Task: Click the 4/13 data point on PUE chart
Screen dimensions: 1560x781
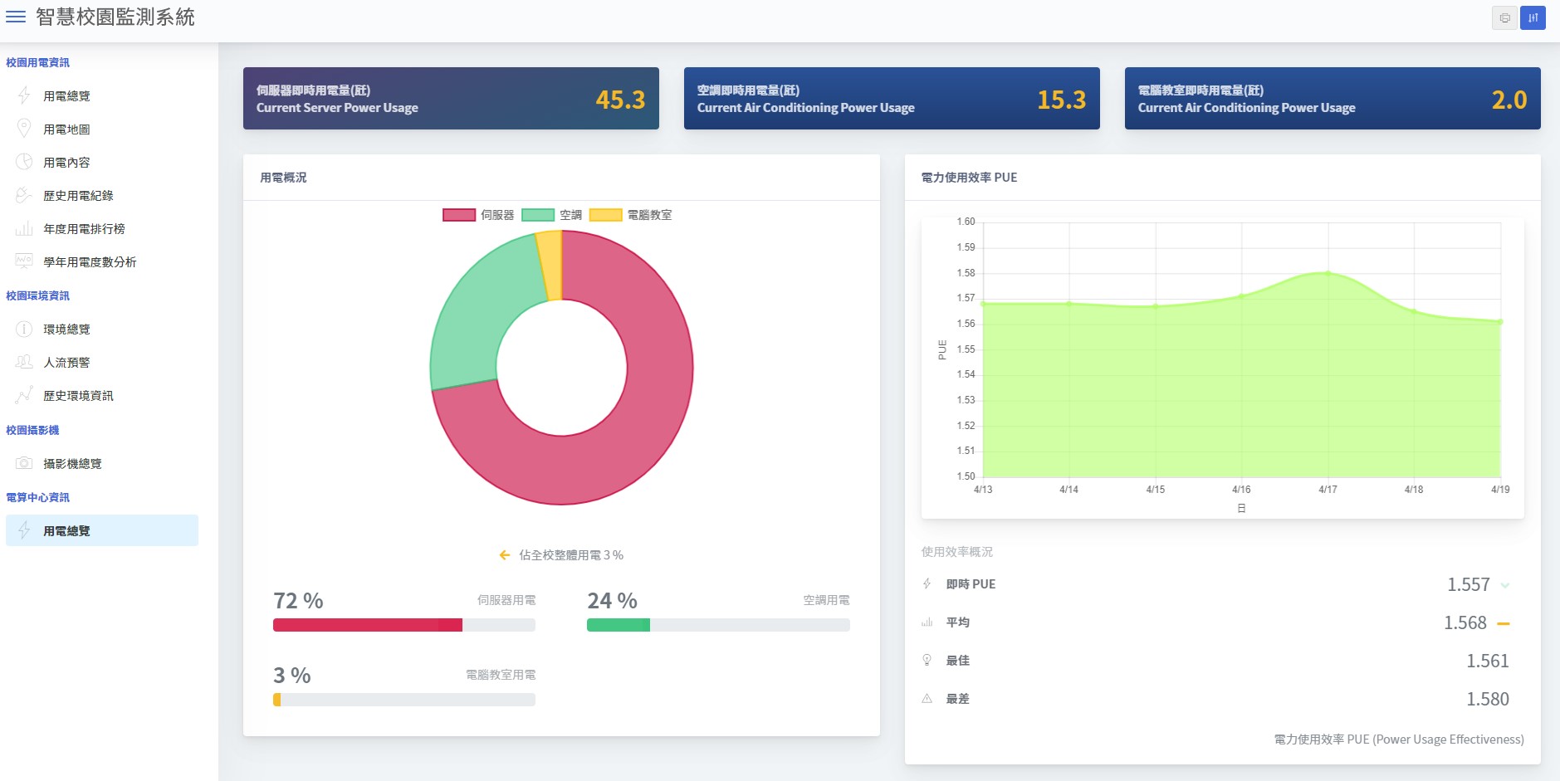Action: 983,304
